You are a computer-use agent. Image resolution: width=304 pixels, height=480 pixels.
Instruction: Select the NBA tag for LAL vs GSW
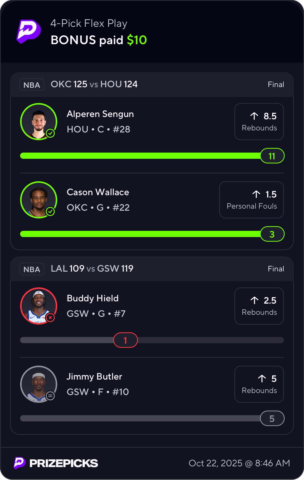click(32, 269)
